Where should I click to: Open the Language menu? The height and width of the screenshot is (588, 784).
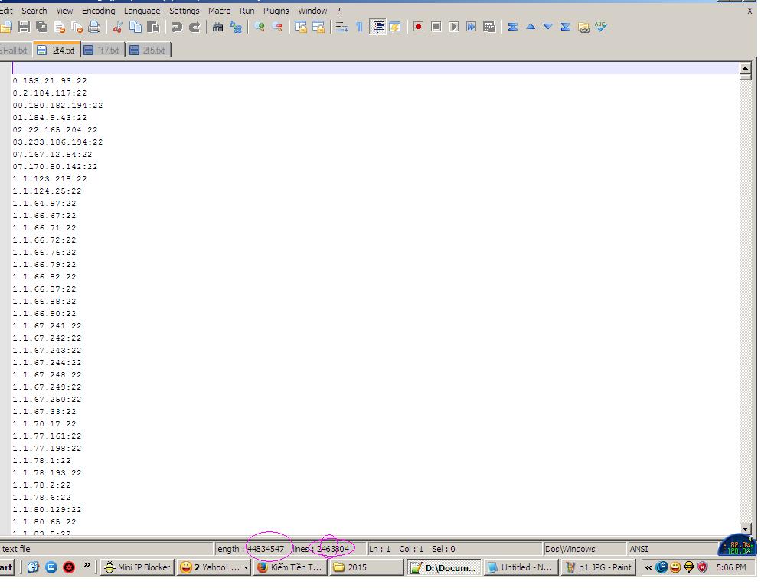point(142,11)
